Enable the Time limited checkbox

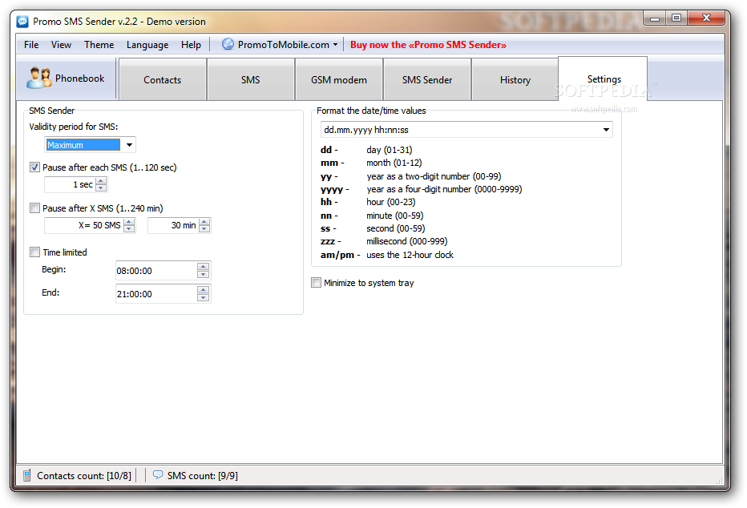click(x=34, y=252)
